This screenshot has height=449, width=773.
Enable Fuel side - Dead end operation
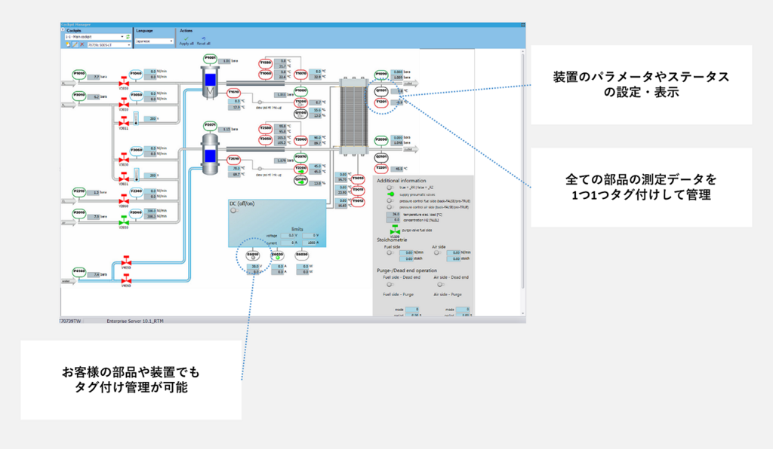click(388, 283)
